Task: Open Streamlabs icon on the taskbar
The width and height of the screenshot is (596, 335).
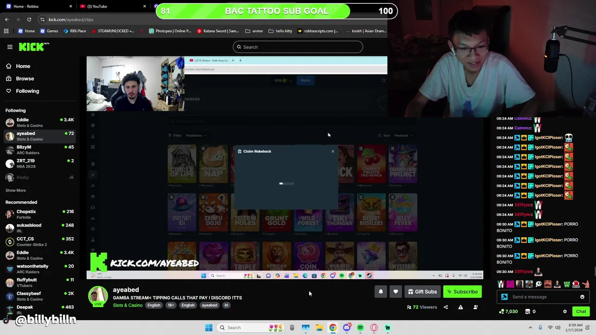Action: click(x=387, y=328)
